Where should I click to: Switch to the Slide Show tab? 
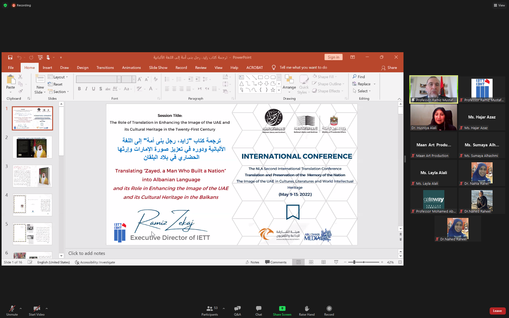click(x=158, y=68)
